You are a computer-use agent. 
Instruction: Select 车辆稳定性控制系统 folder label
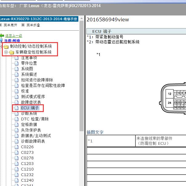pos(33,52)
